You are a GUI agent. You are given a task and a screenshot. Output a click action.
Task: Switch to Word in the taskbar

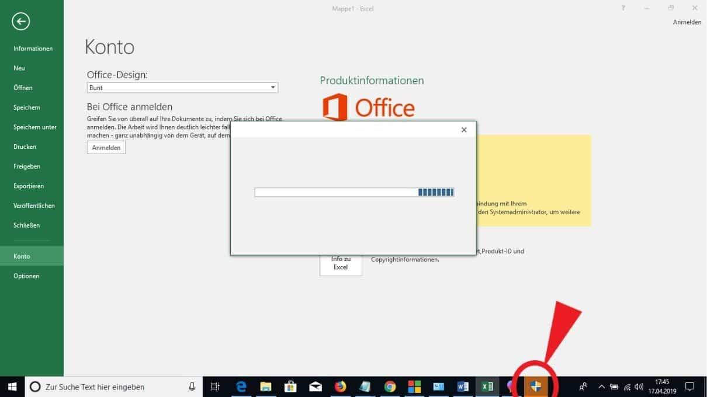pos(463,386)
